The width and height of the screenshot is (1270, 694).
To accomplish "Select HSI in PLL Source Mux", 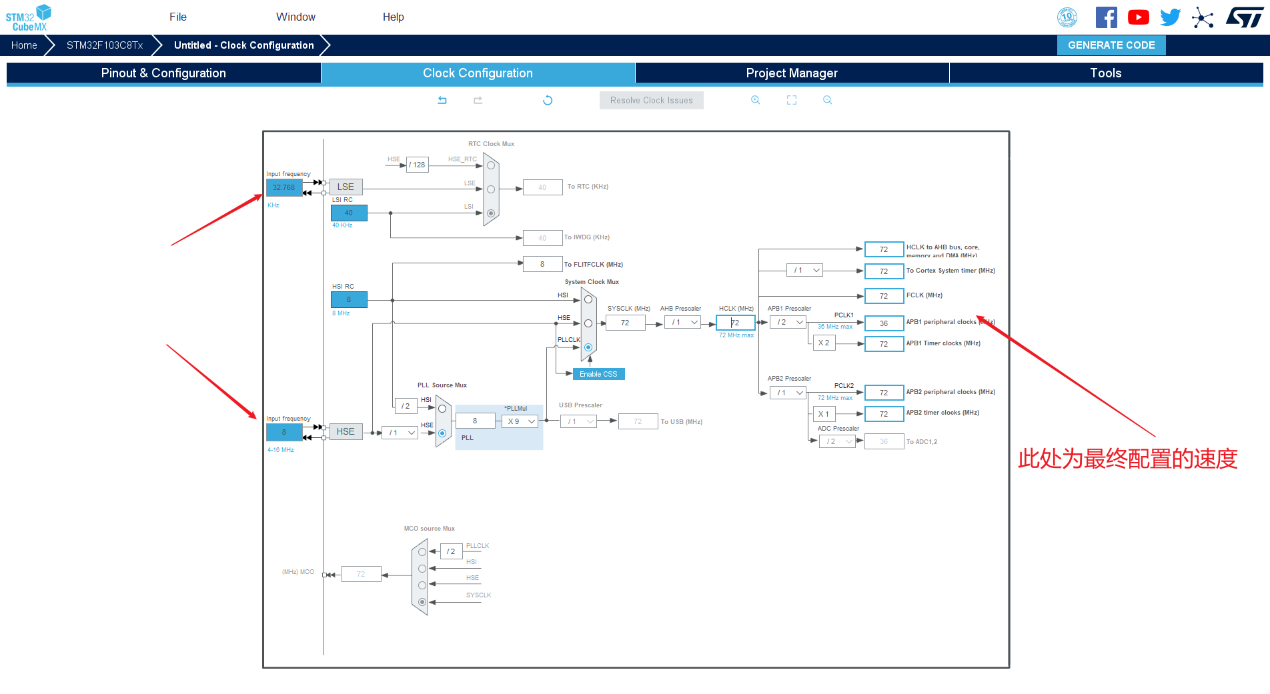I will click(x=442, y=409).
